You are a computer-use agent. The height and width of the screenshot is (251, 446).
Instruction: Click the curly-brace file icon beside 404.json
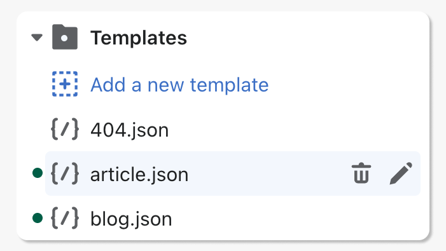coord(65,129)
